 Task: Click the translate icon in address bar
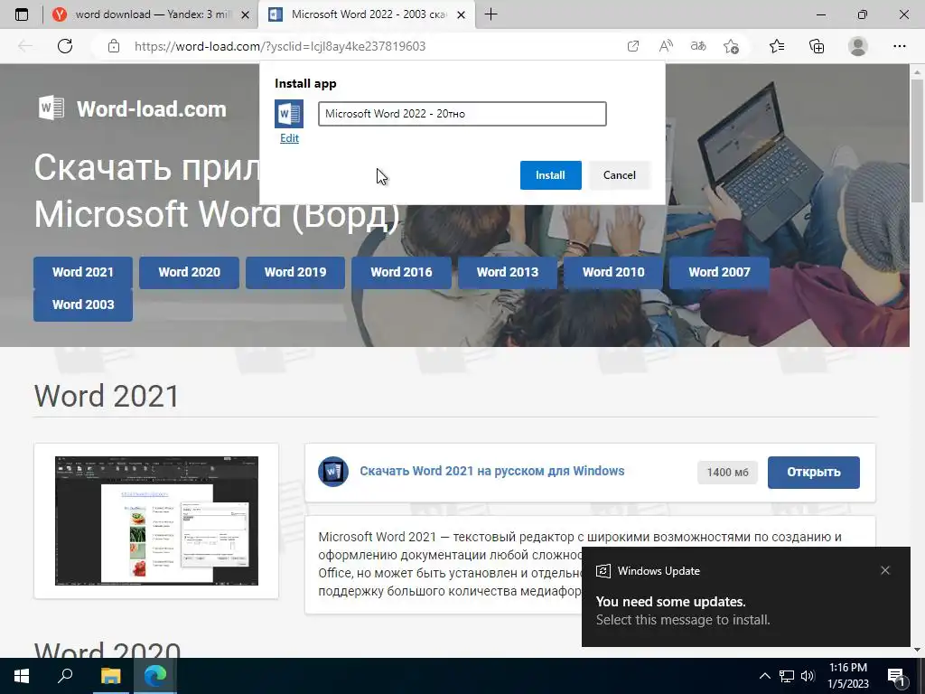[x=698, y=46]
